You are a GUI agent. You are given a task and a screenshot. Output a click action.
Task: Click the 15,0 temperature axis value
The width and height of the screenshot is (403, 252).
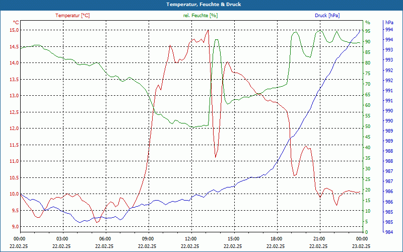pos(15,30)
